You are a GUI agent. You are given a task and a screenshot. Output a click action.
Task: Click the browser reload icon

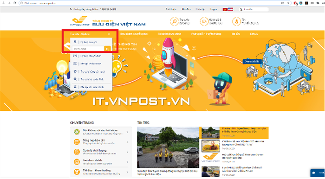(15, 3)
